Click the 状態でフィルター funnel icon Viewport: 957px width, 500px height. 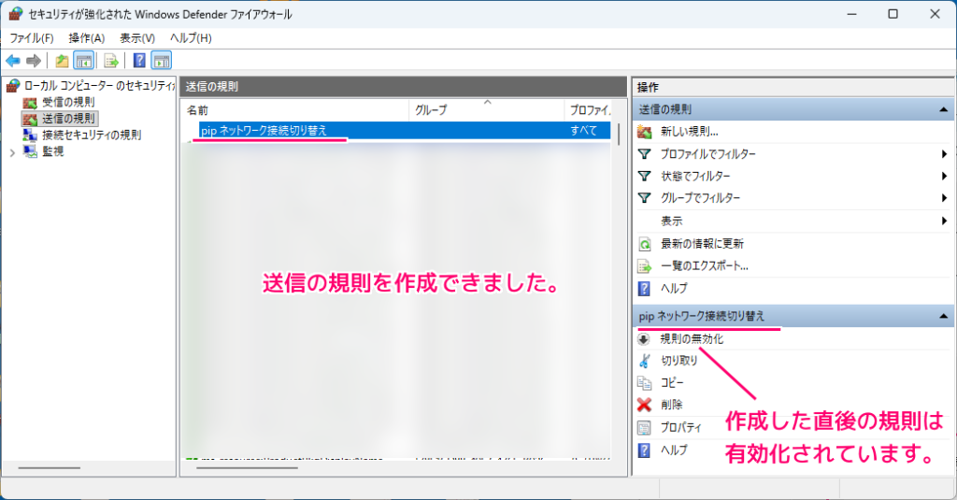(x=645, y=176)
